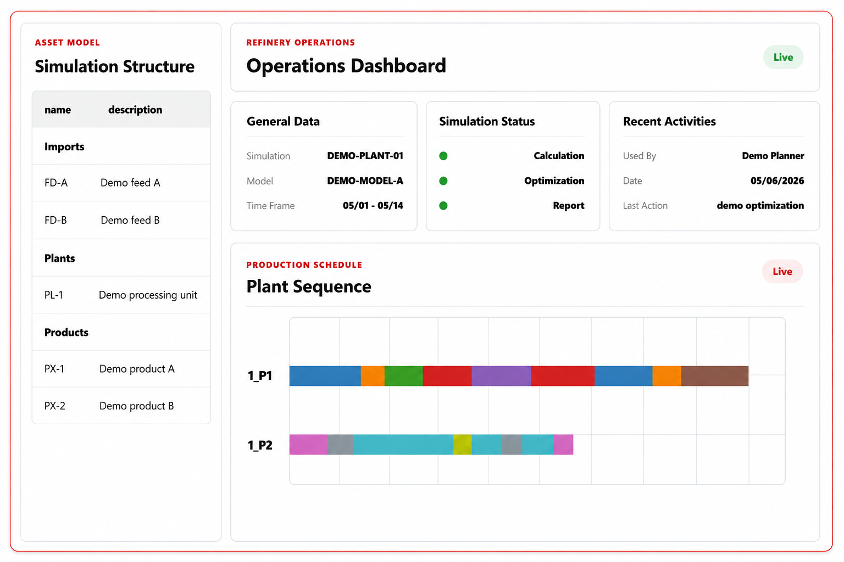Select the FD-B row name cell

pyautogui.click(x=55, y=220)
